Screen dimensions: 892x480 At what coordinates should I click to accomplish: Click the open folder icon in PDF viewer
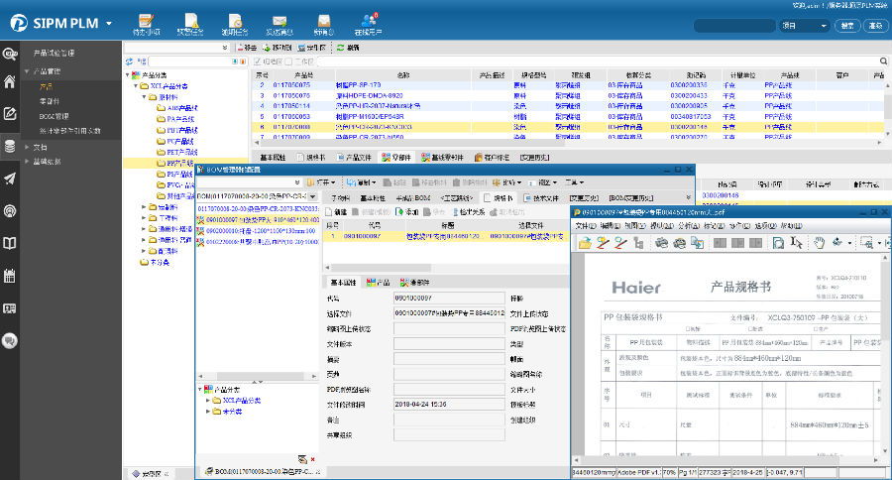point(585,242)
